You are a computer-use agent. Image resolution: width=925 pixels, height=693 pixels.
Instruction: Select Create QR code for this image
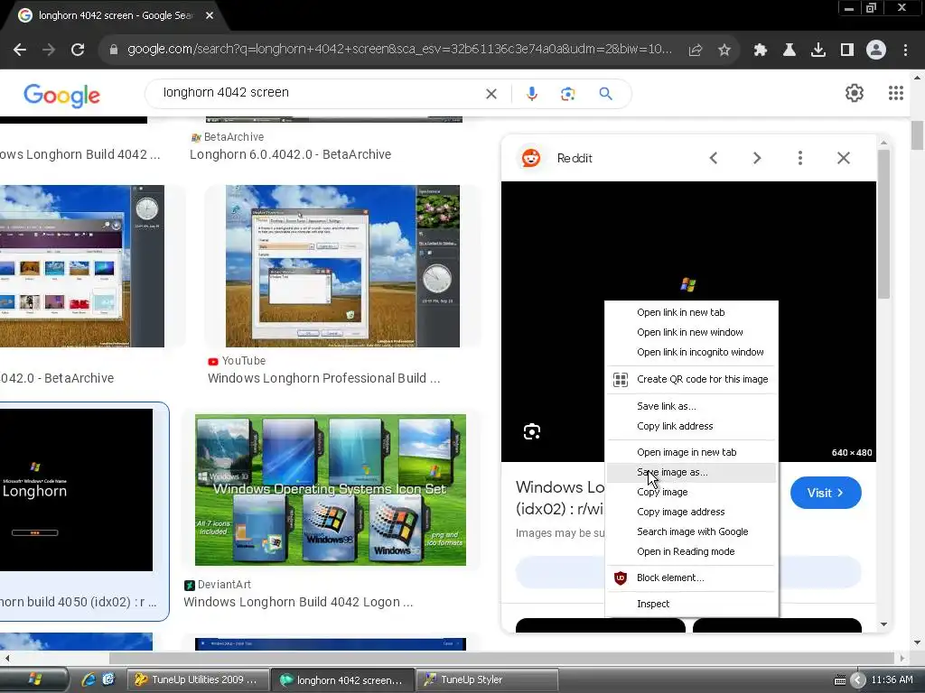tap(691, 379)
